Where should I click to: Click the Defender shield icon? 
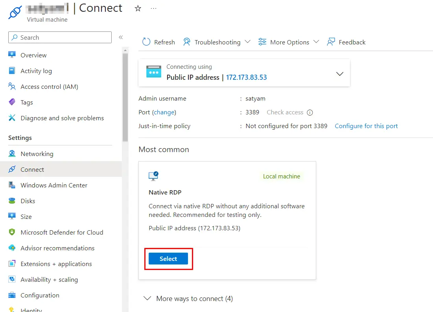[x=12, y=232]
